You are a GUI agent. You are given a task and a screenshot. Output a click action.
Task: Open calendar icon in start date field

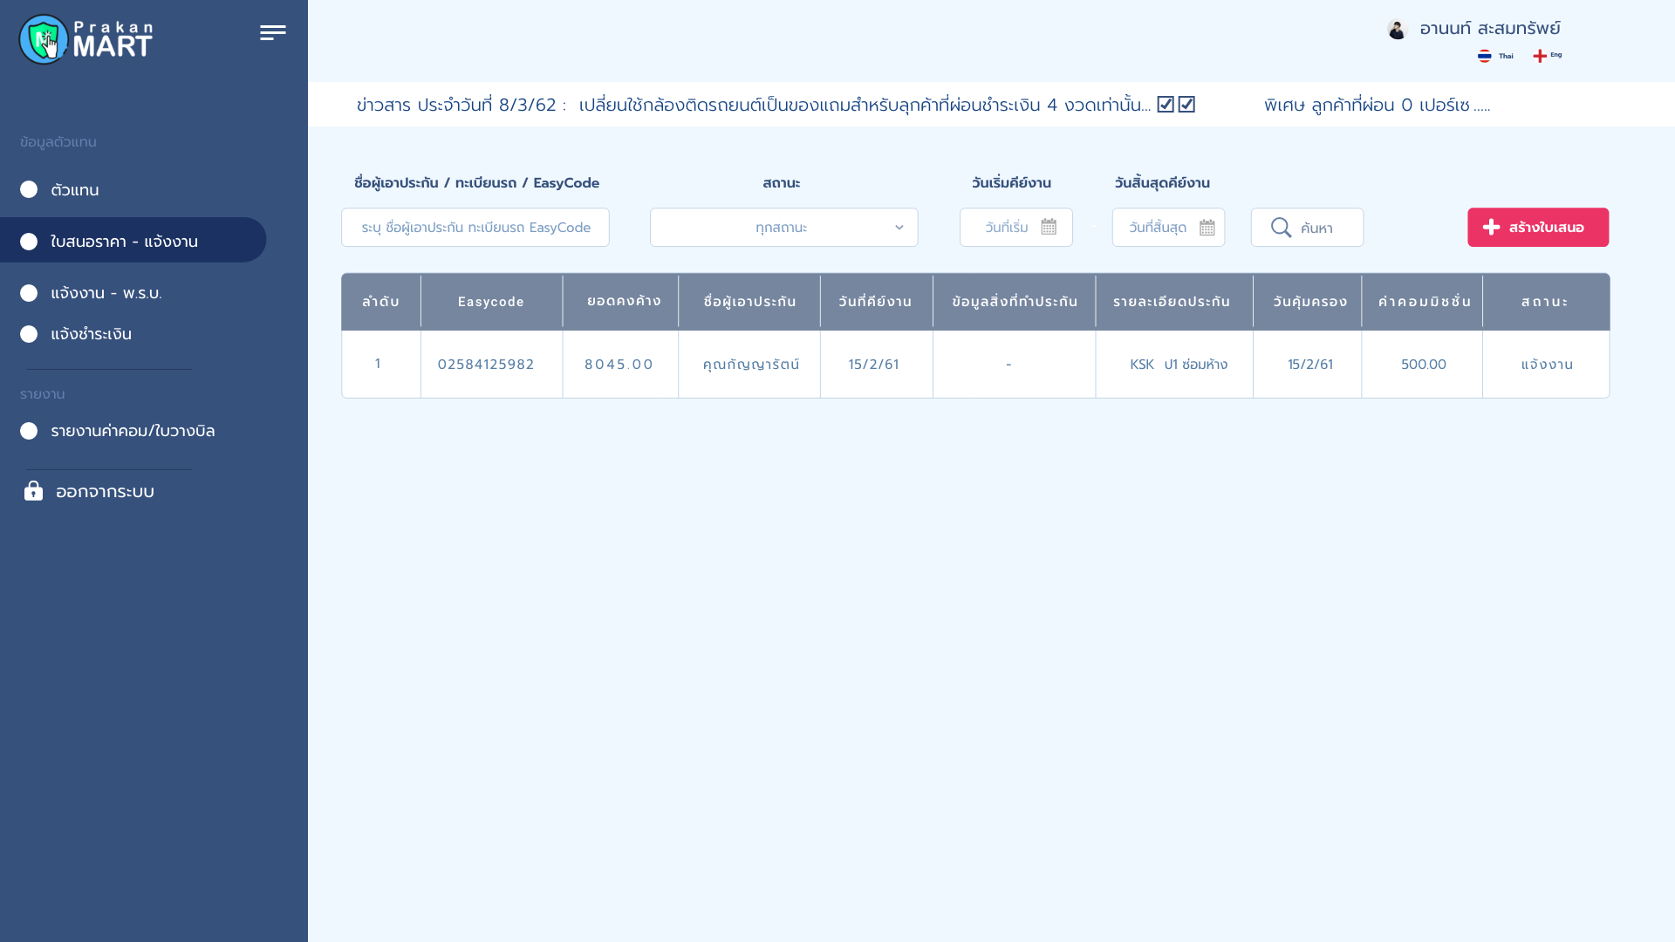1049,227
